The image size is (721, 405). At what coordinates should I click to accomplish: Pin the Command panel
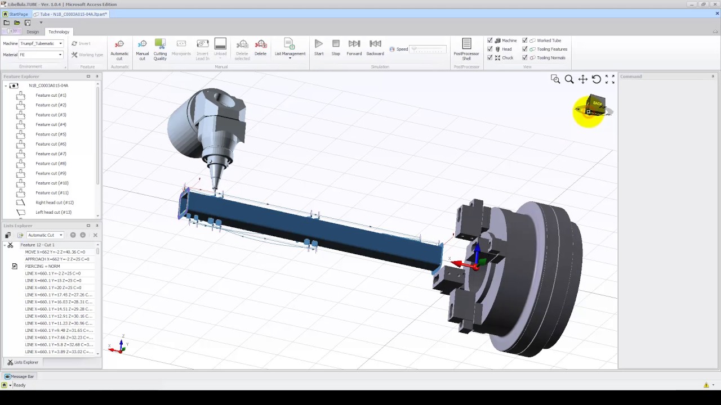(x=713, y=76)
